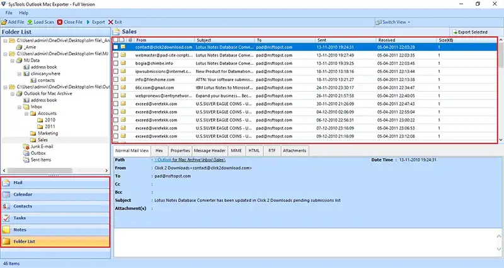Click the Exit X icon
Image resolution: width=504 pixels, height=268 pixels.
(x=111, y=22)
